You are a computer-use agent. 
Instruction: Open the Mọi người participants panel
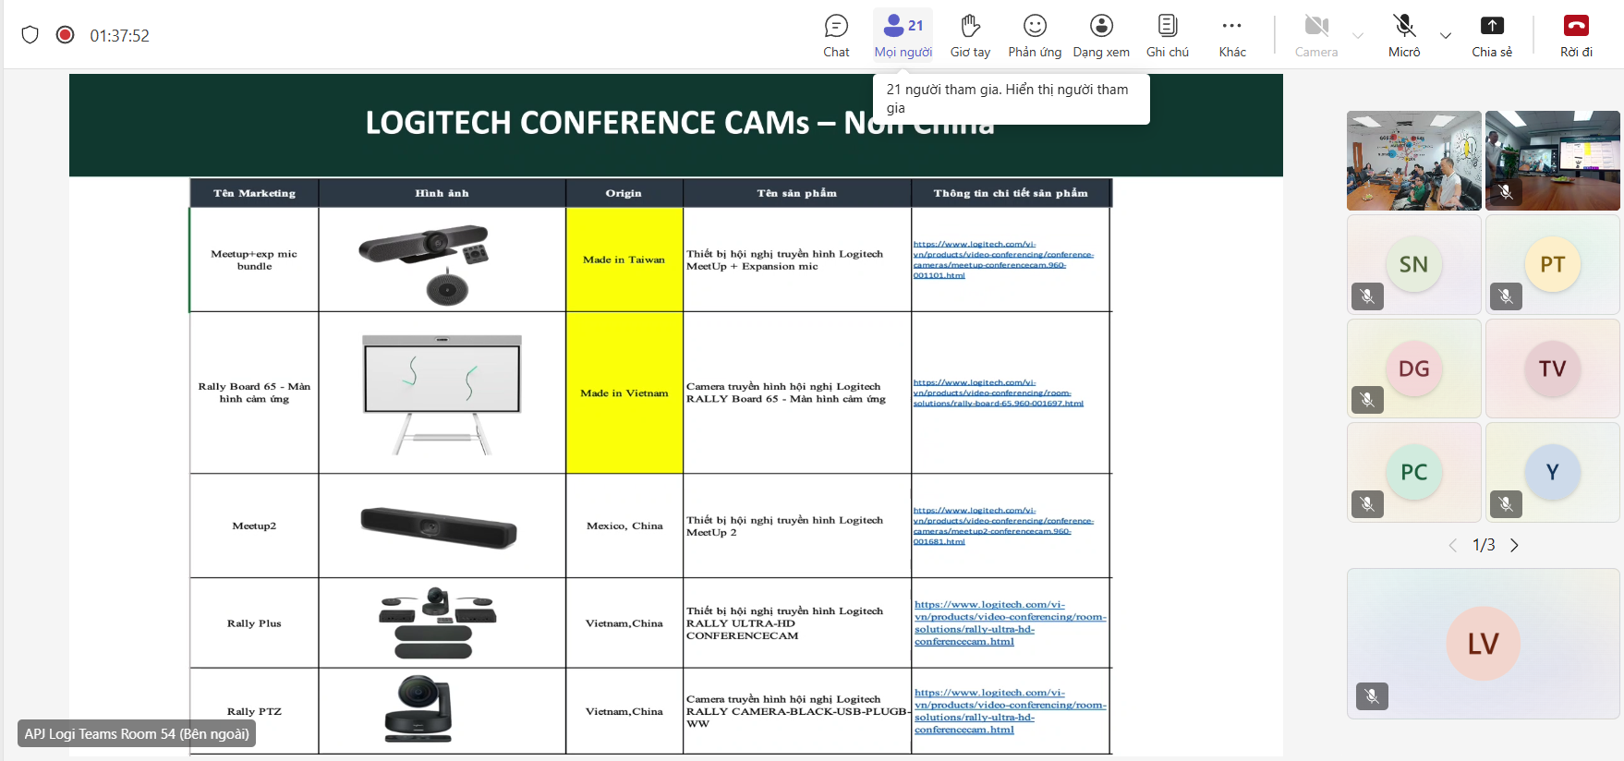click(903, 35)
